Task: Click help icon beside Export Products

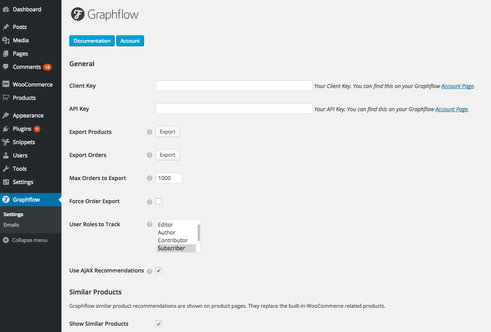Action: coord(149,132)
